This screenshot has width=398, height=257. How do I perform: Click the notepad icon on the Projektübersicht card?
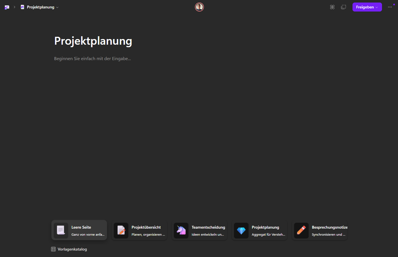click(121, 230)
